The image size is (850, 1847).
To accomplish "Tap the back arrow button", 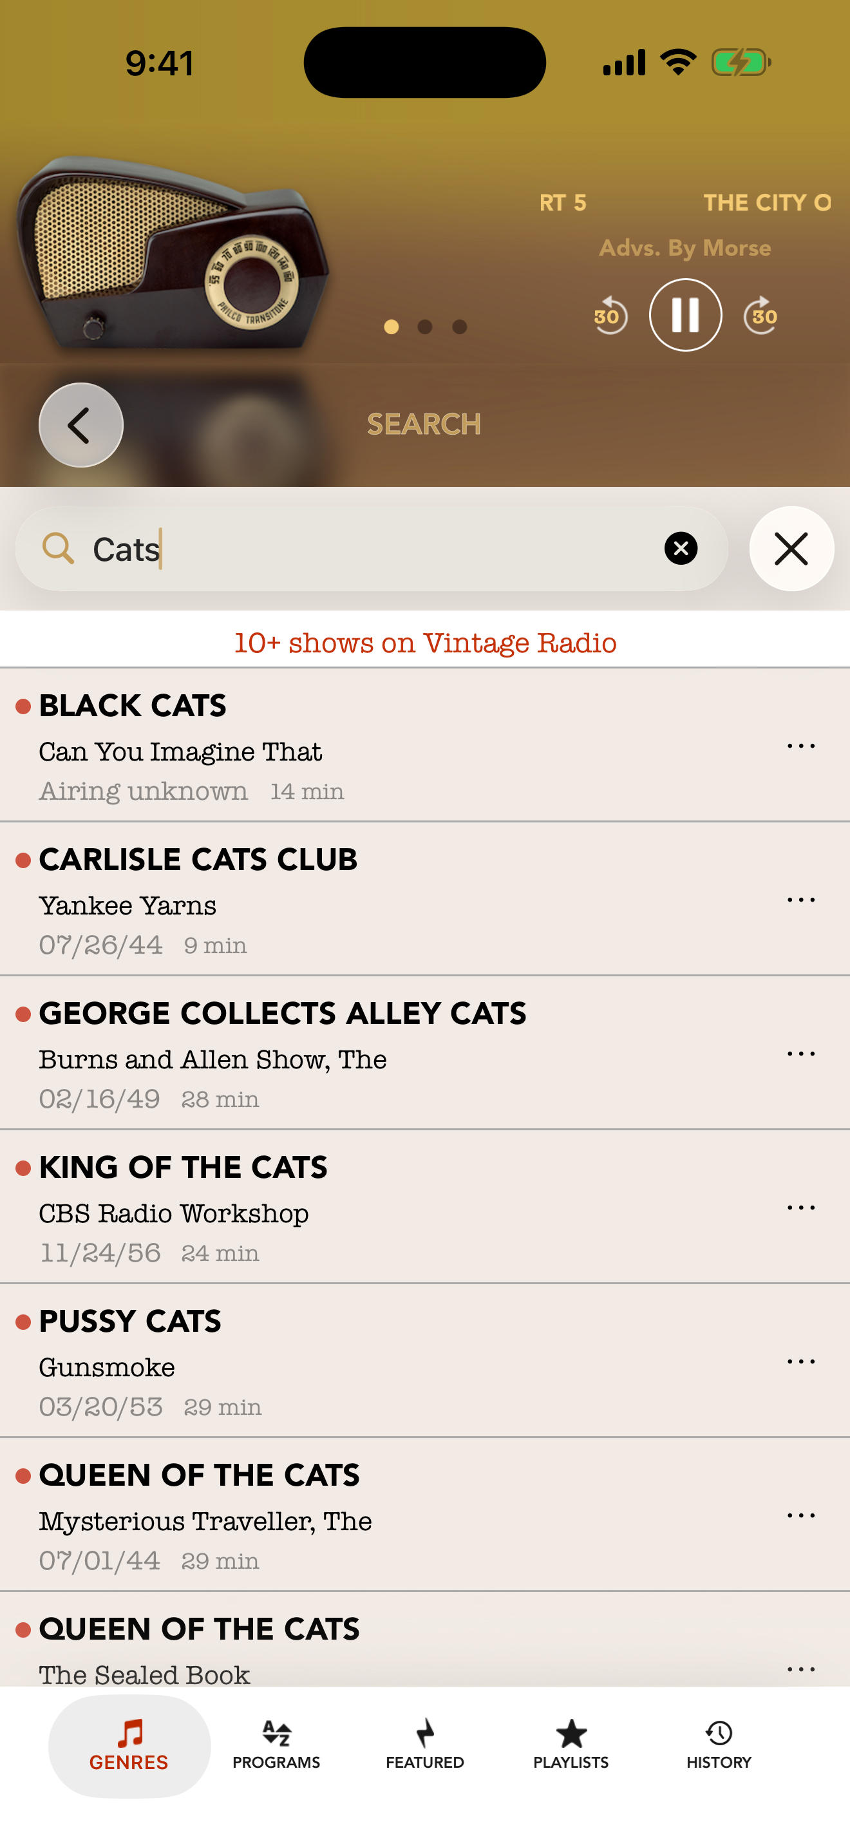I will click(x=81, y=425).
